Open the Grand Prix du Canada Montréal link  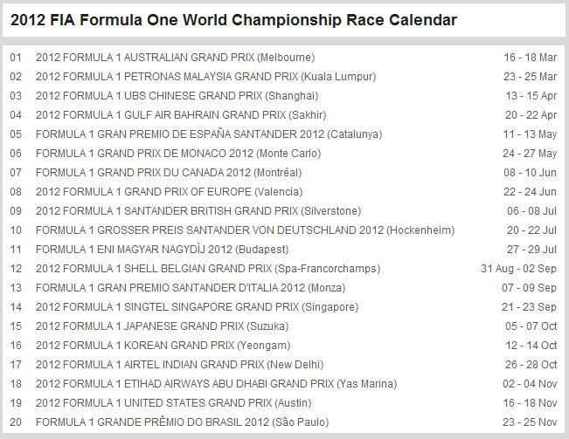coord(169,173)
